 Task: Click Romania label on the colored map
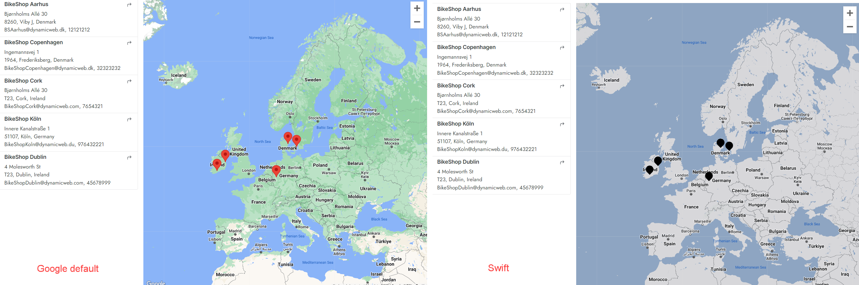pos(344,207)
